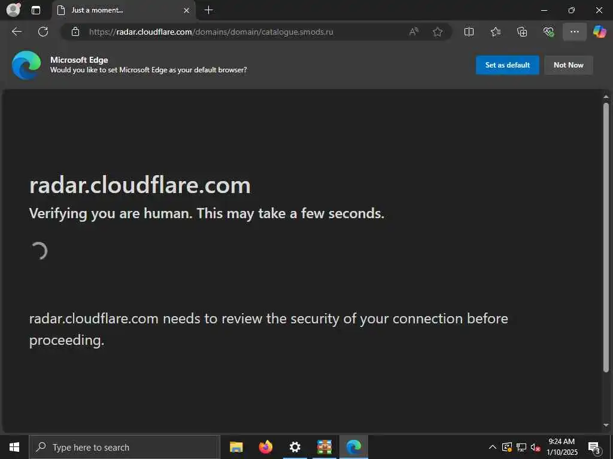Click the radar.cloudflare.com heading
613x459 pixels.
[x=140, y=185]
